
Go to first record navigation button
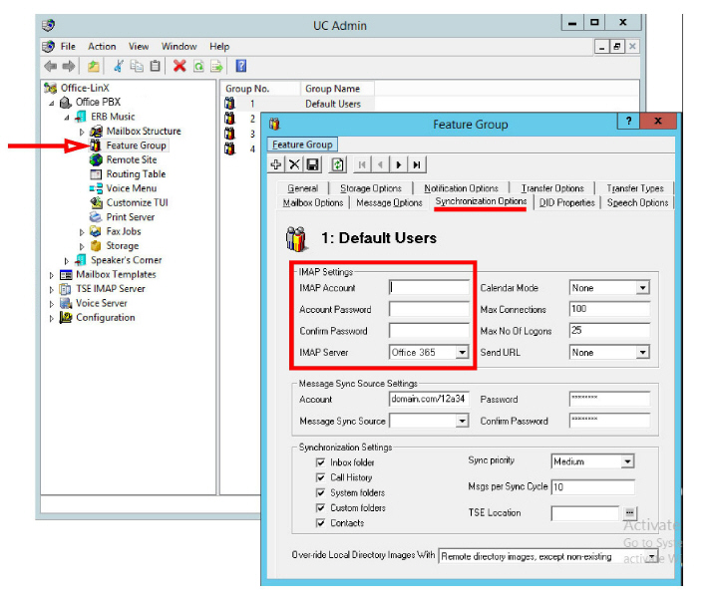[362, 164]
